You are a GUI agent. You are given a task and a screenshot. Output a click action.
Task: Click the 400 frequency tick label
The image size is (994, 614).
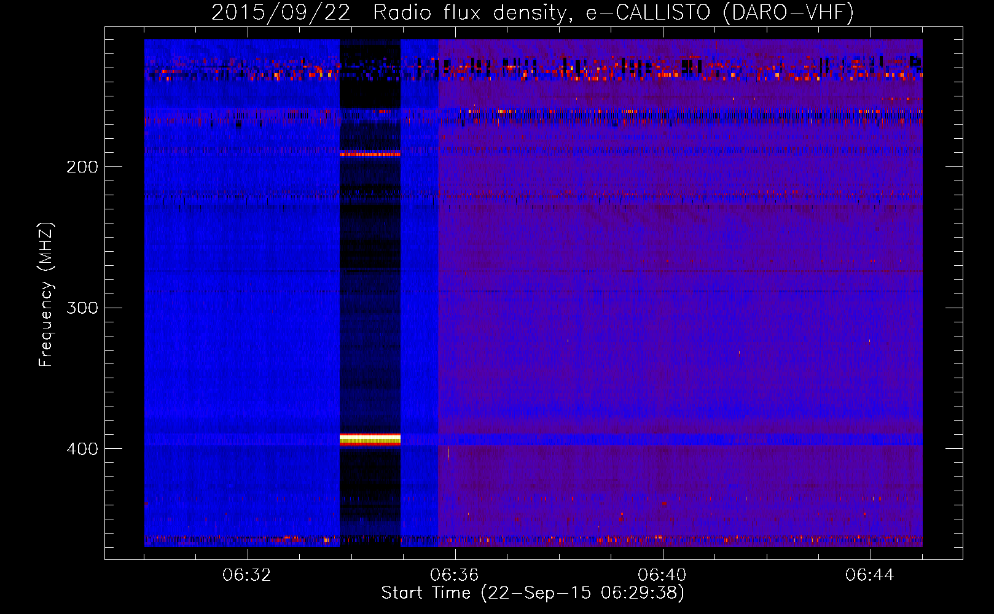pyautogui.click(x=82, y=449)
